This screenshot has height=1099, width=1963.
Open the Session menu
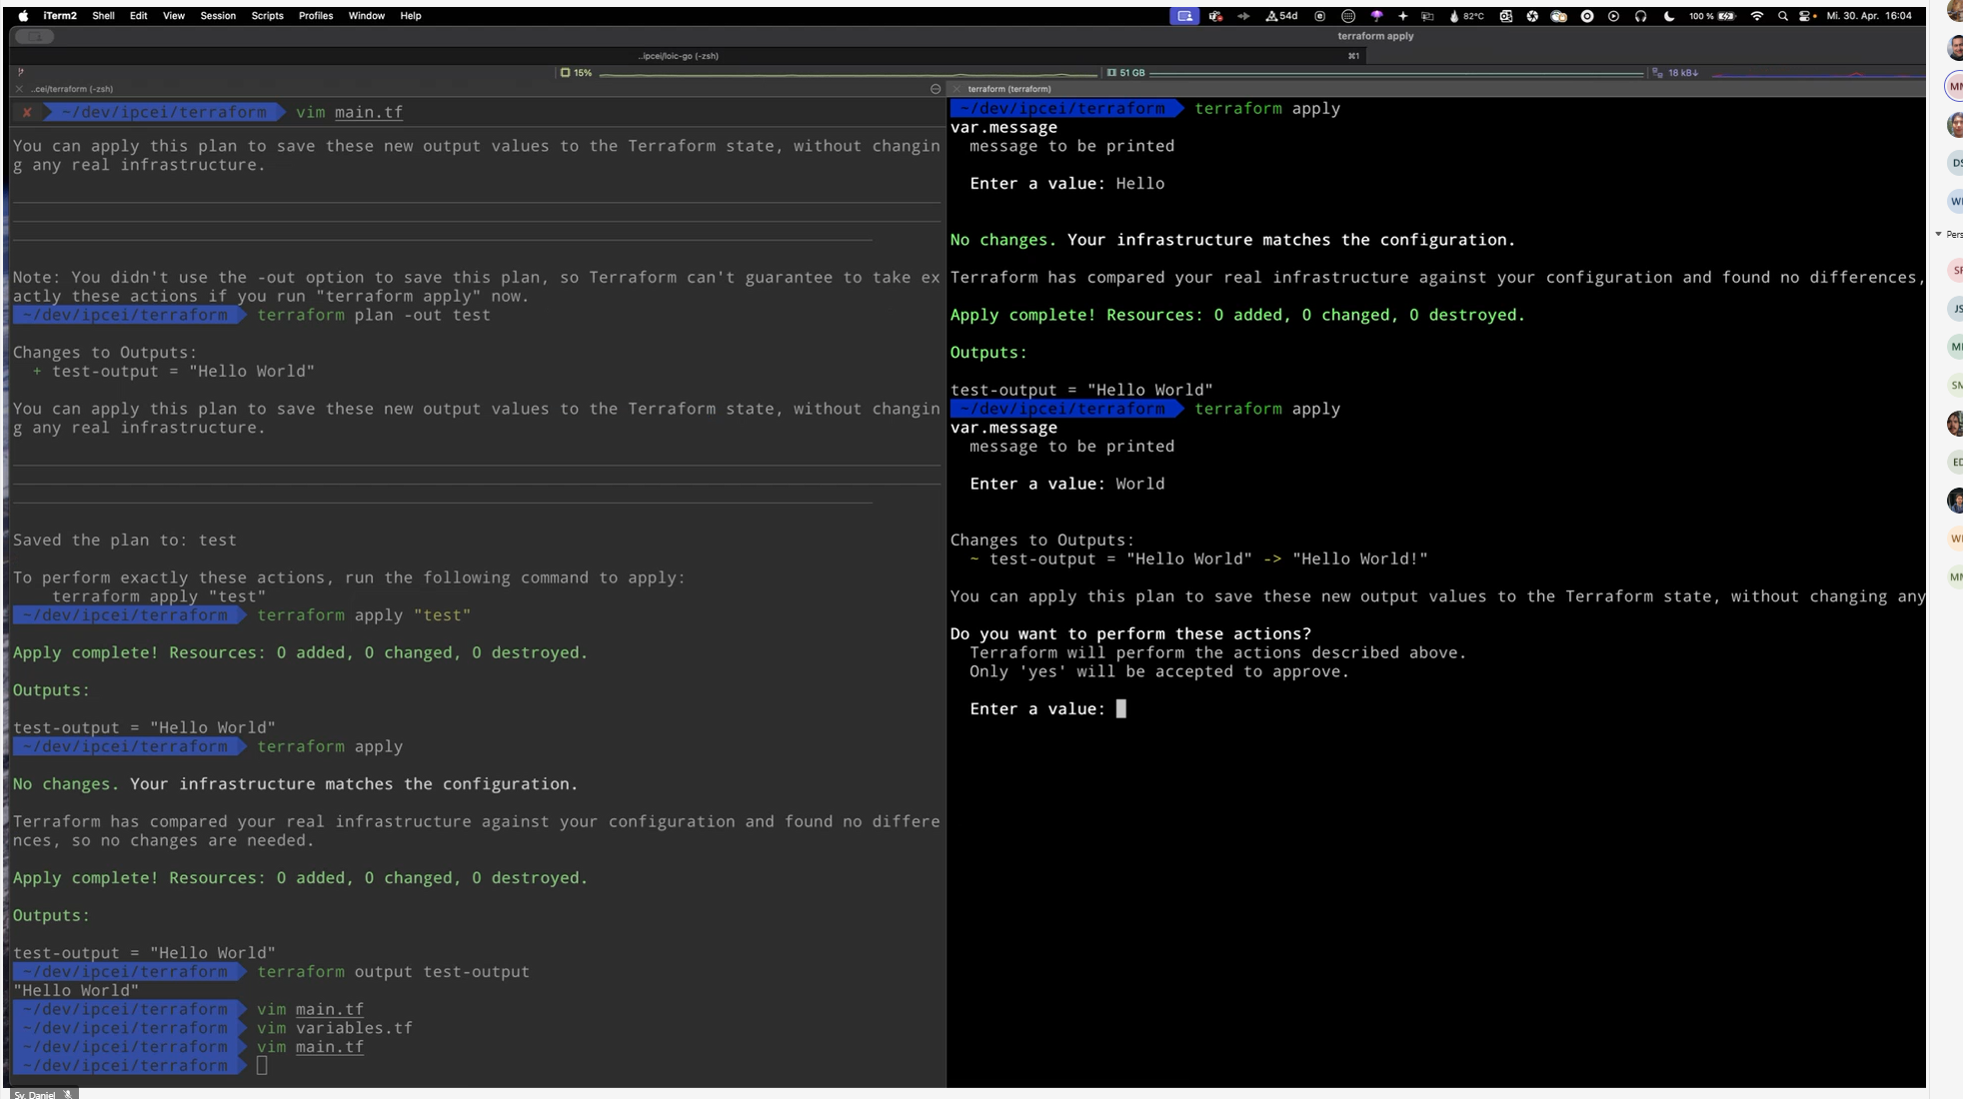click(x=218, y=16)
